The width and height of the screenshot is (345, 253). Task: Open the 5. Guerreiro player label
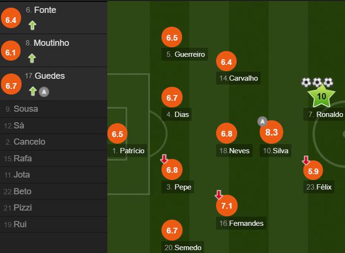pos(185,54)
